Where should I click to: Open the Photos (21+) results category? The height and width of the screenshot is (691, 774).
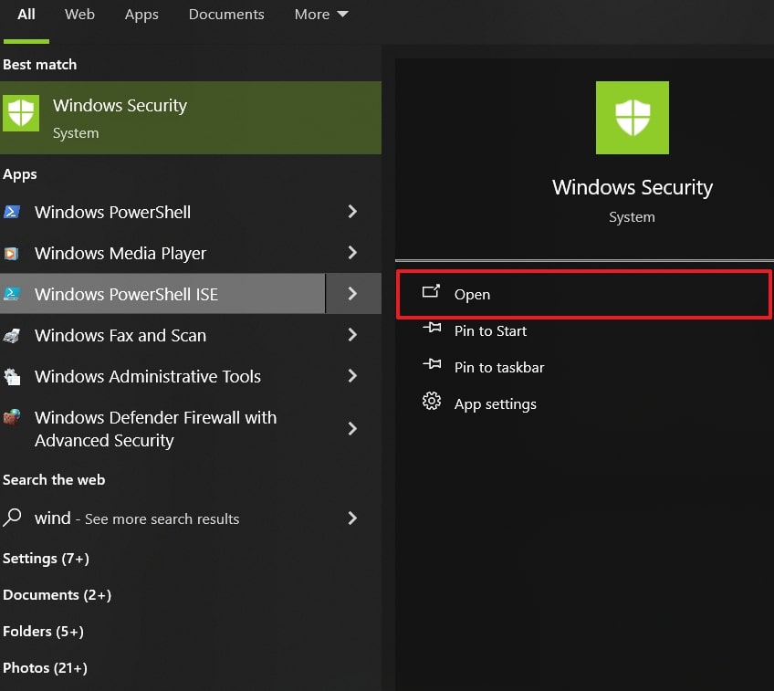(45, 667)
